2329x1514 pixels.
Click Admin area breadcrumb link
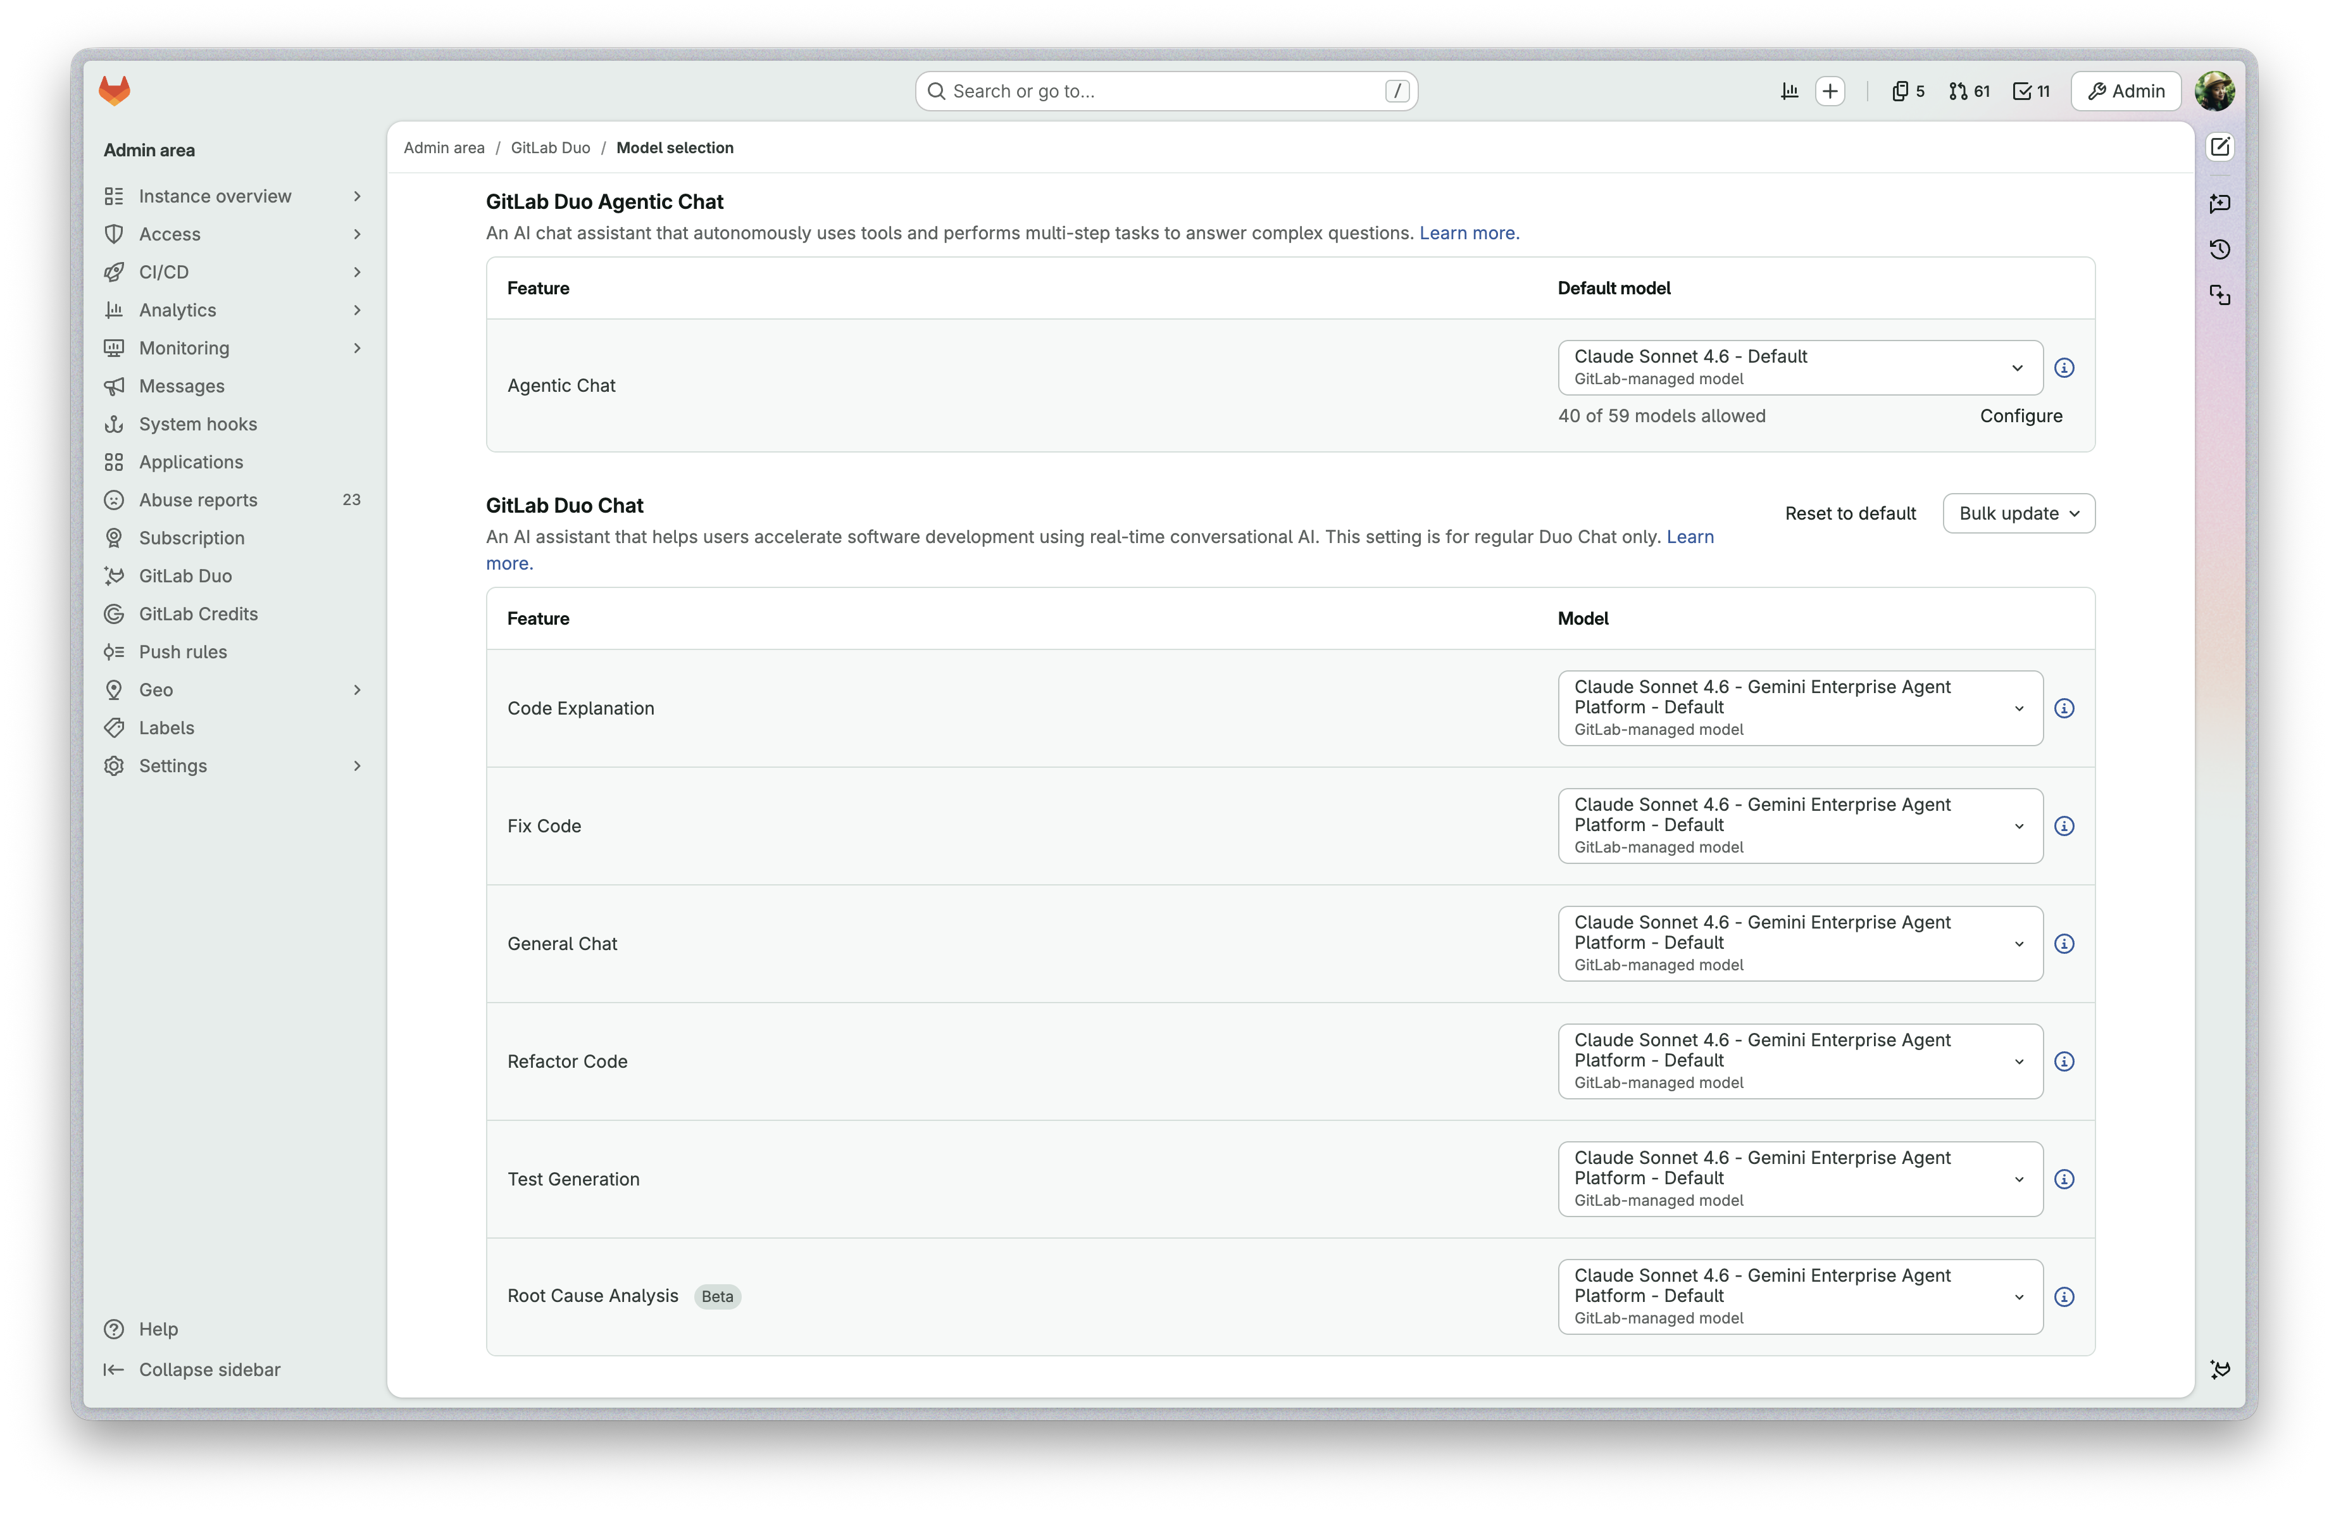click(x=444, y=147)
